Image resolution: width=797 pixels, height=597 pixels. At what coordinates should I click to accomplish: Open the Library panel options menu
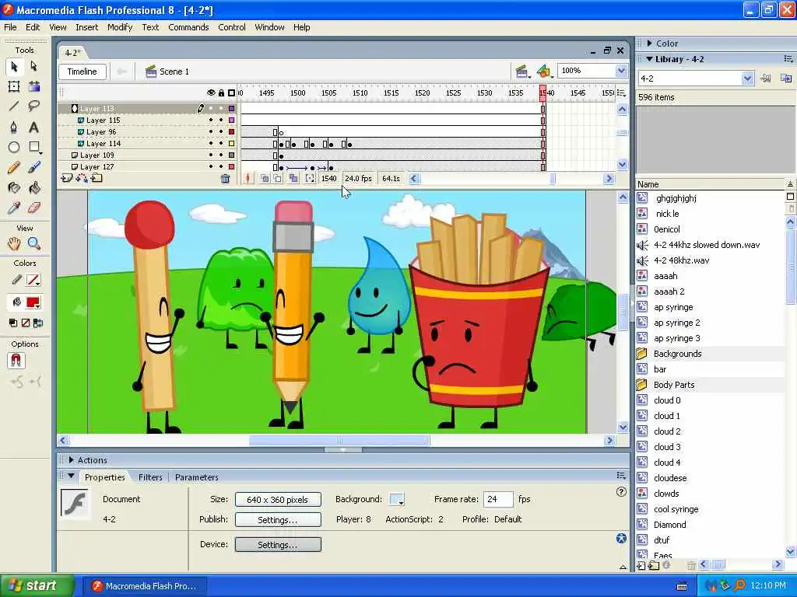[788, 59]
